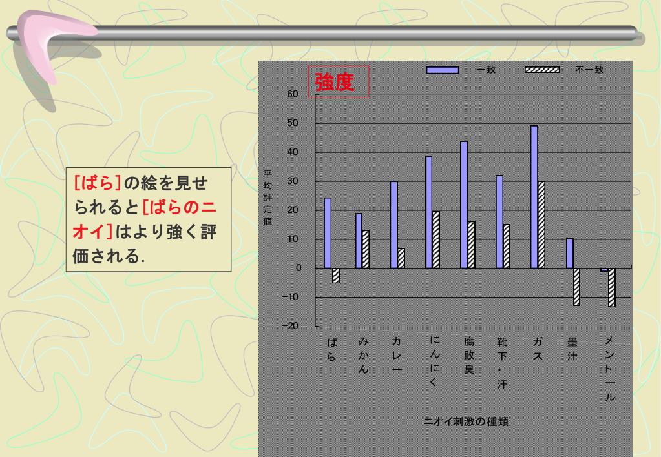Click the blue 一致 legend swatch
The height and width of the screenshot is (457, 661).
click(443, 70)
